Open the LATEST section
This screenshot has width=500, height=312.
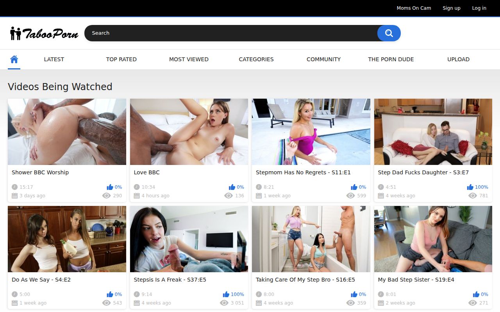point(54,59)
